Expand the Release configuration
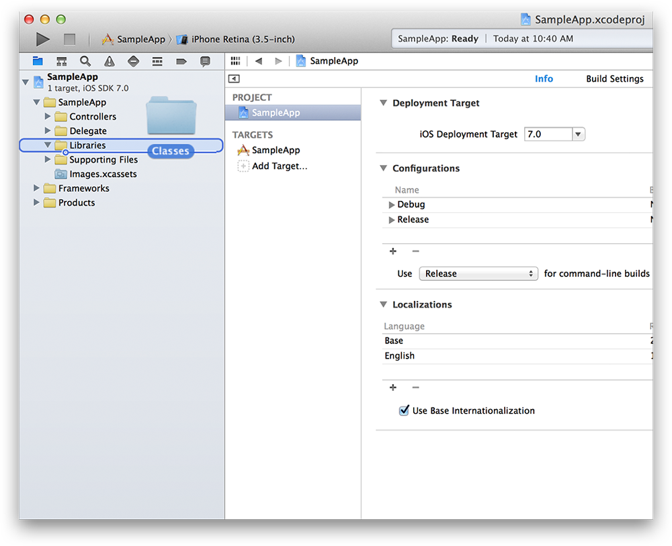 coord(391,220)
